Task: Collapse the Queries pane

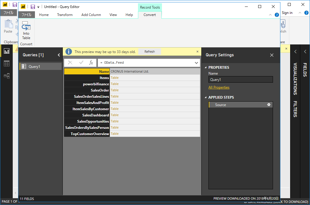Action: point(59,55)
